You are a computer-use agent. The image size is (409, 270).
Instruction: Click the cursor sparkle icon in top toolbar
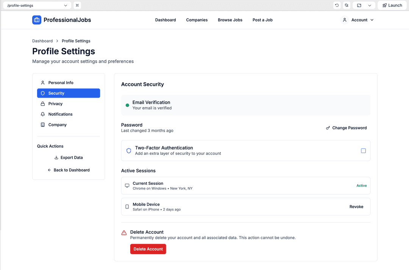point(347,5)
